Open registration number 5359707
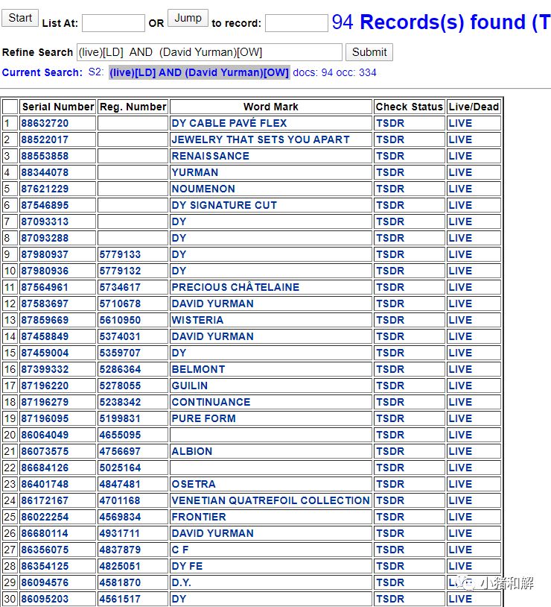 tap(121, 353)
